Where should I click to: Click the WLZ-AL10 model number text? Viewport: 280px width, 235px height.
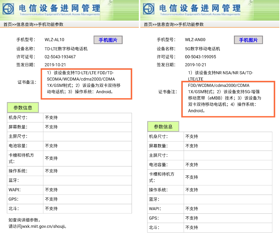(54, 40)
